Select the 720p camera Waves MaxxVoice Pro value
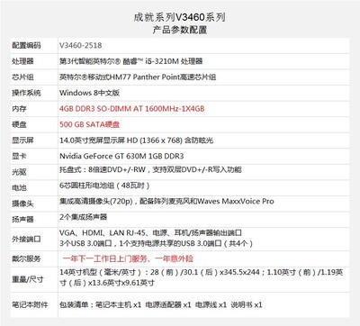The width and height of the screenshot is (360, 326). click(166, 202)
